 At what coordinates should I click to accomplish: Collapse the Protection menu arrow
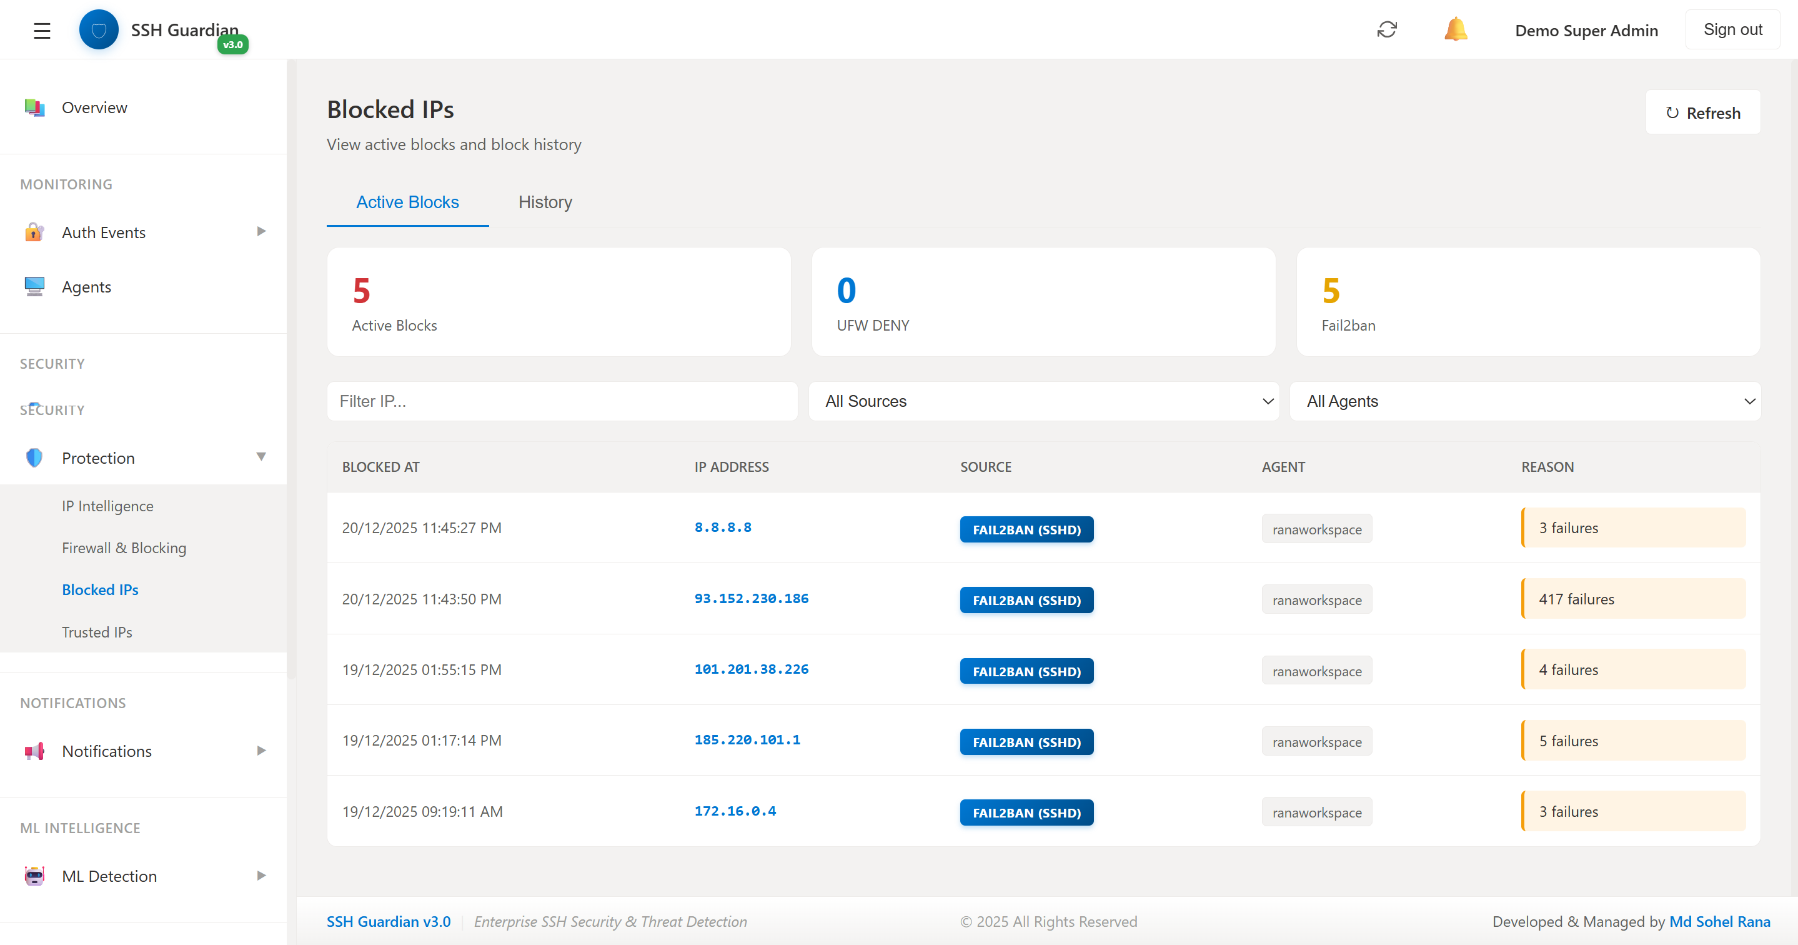[x=261, y=457]
